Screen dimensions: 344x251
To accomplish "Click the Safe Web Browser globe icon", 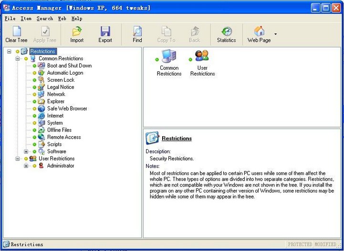I will [x=41, y=109].
